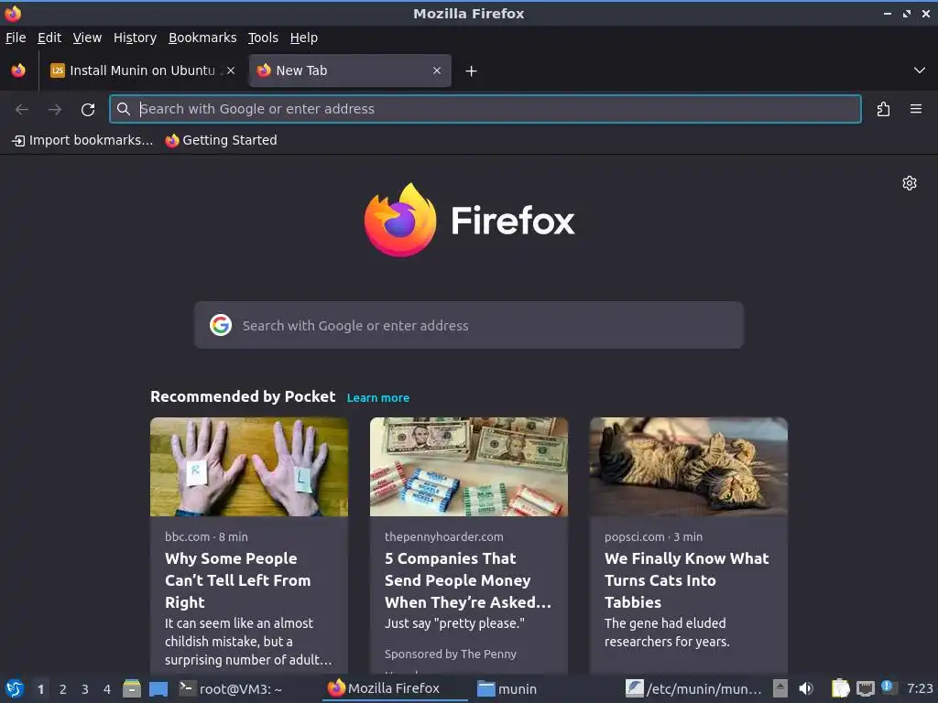Click the update notification tray icon
Image resolution: width=938 pixels, height=703 pixels.
tap(889, 687)
